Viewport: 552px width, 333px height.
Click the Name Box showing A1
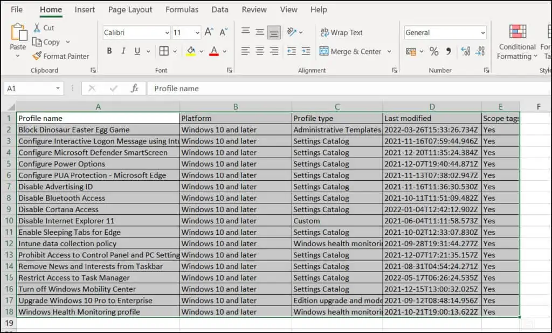[x=34, y=89]
